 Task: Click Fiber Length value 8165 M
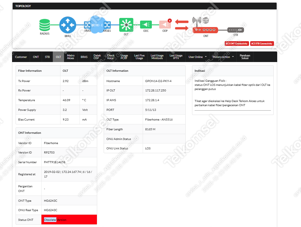coord(150,129)
